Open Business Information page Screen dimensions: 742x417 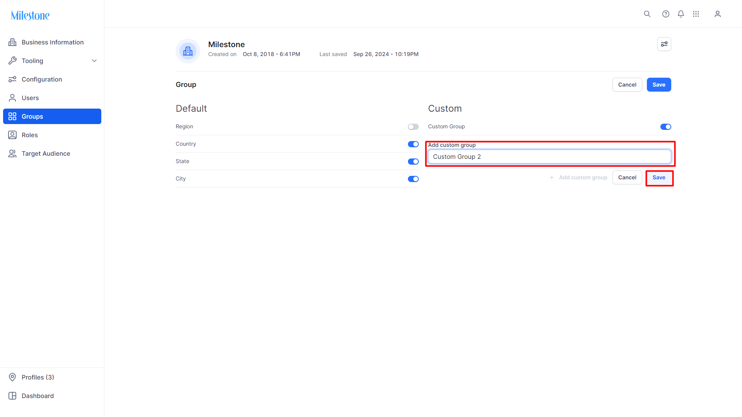click(x=52, y=42)
